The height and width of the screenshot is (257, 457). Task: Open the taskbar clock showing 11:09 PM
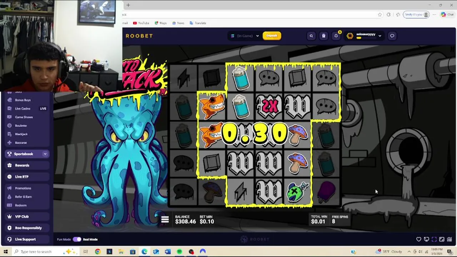tap(437, 251)
